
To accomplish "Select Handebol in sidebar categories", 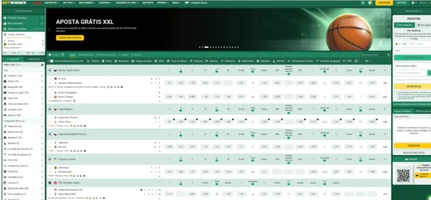I will click(23, 177).
